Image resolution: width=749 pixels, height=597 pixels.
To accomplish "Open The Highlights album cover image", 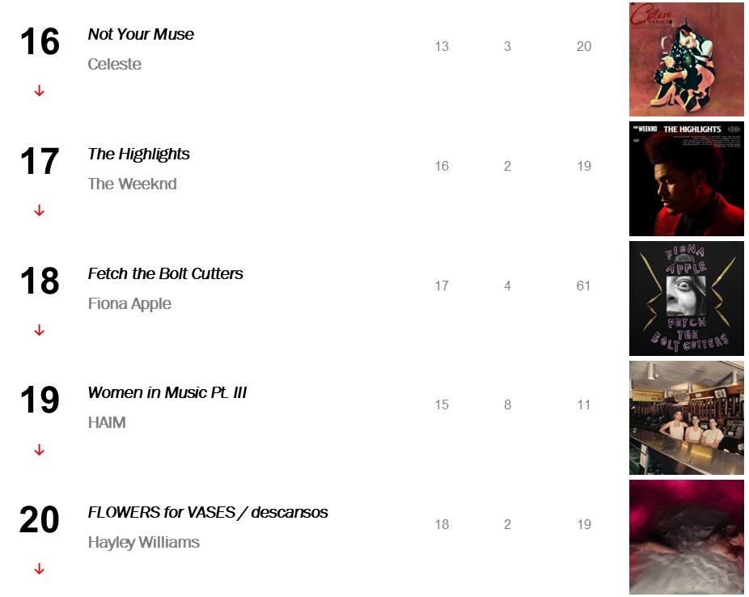I will point(687,179).
